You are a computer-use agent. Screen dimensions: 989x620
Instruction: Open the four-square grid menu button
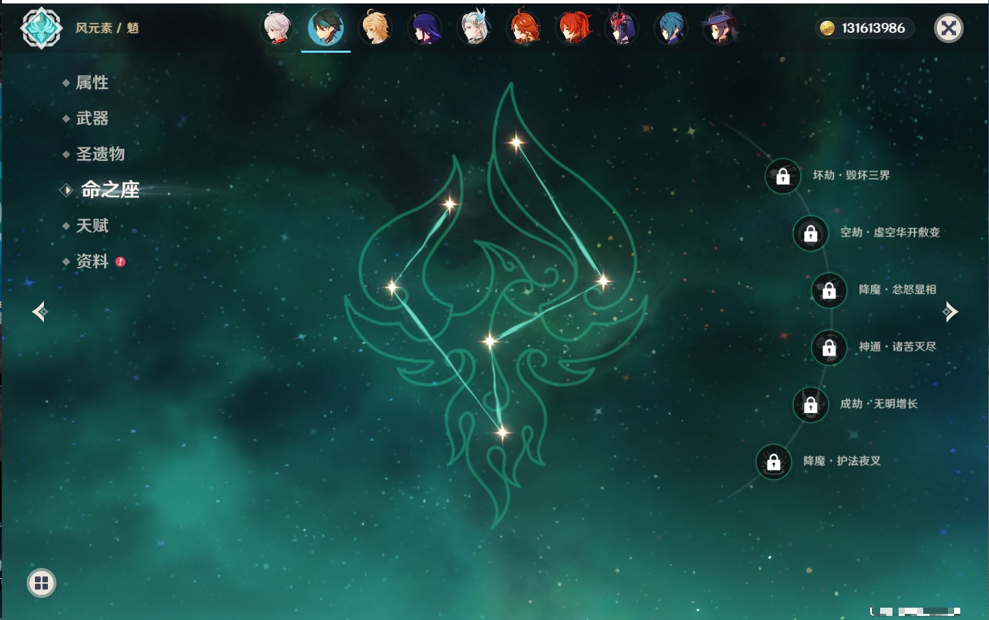tap(41, 583)
